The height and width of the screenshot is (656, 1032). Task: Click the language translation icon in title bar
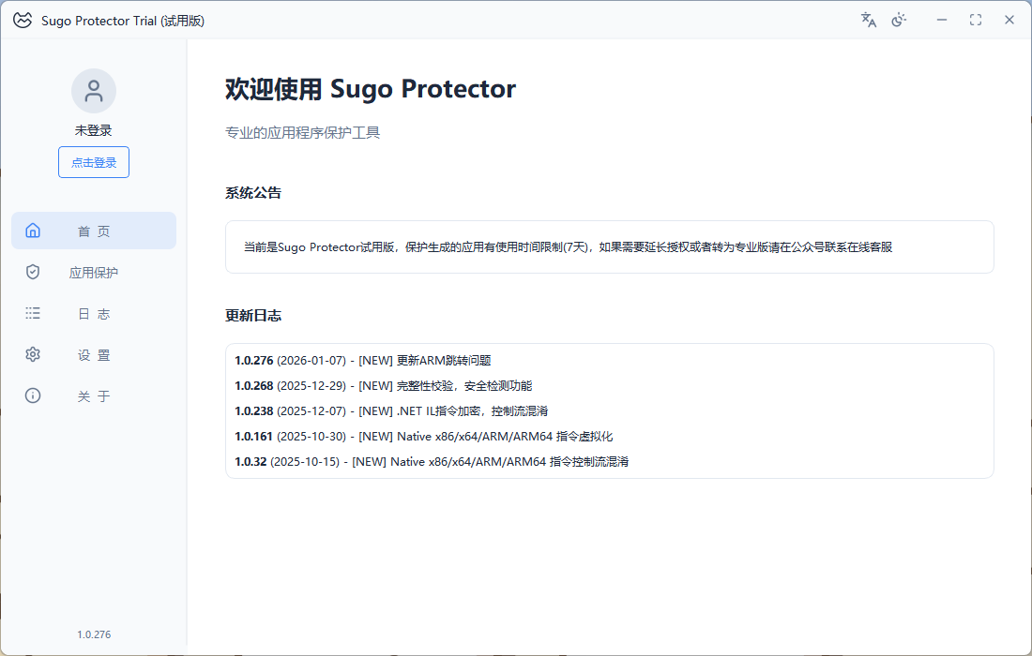[869, 20]
